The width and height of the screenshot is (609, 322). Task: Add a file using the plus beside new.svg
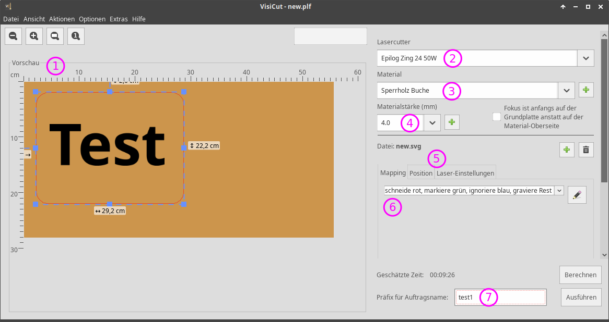(x=566, y=150)
